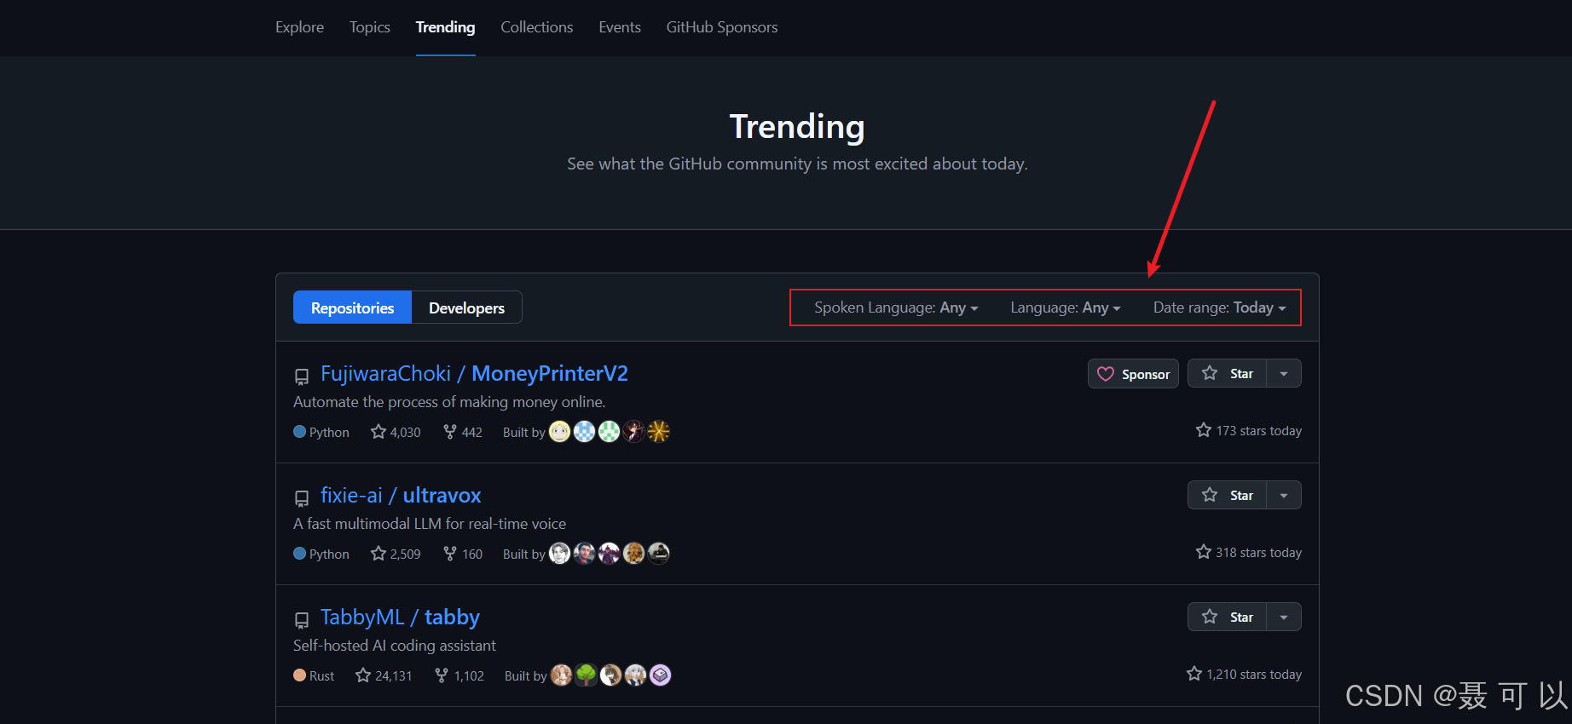Open third contributor avatar of ultravox
The height and width of the screenshot is (724, 1572).
tap(609, 554)
